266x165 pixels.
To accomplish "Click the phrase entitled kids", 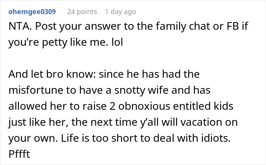I will pyautogui.click(x=203, y=106).
